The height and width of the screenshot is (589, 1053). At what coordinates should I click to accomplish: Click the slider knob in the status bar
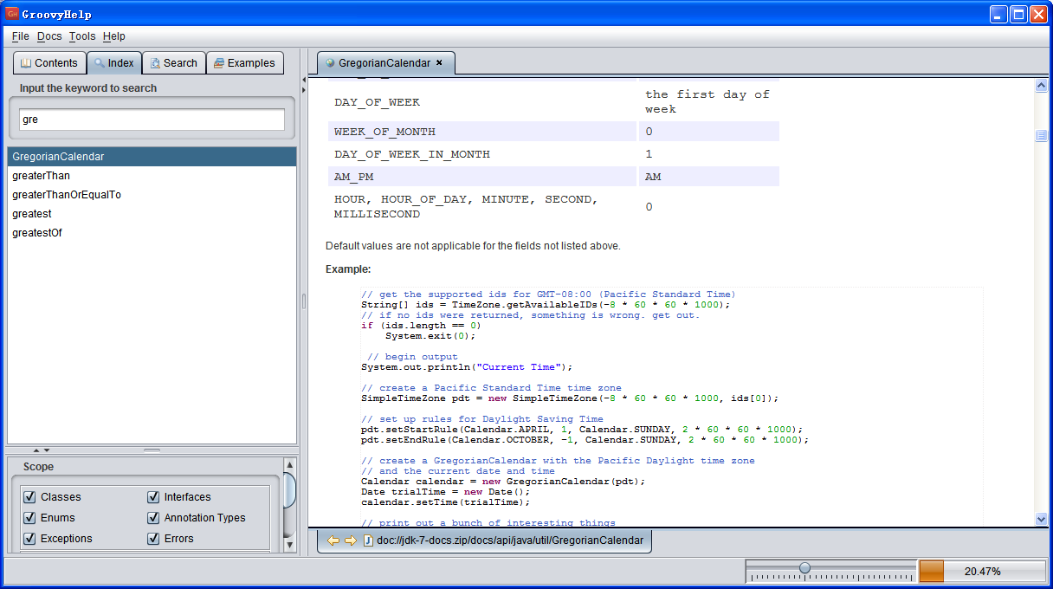point(804,568)
